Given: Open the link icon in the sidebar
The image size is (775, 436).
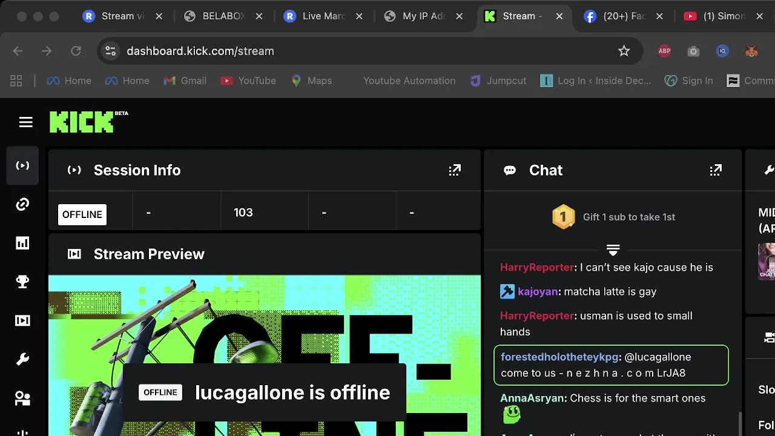Looking at the screenshot, I should [22, 204].
